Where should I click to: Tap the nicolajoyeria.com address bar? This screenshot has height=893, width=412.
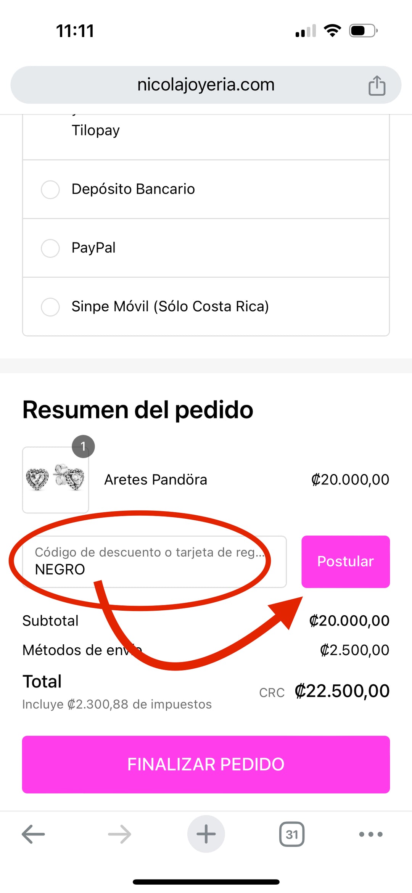[206, 85]
